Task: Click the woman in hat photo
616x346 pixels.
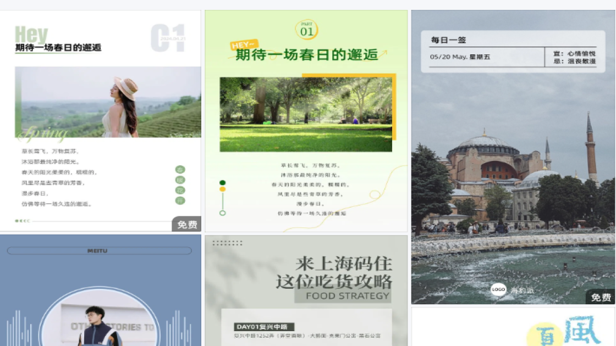Action: (x=108, y=102)
